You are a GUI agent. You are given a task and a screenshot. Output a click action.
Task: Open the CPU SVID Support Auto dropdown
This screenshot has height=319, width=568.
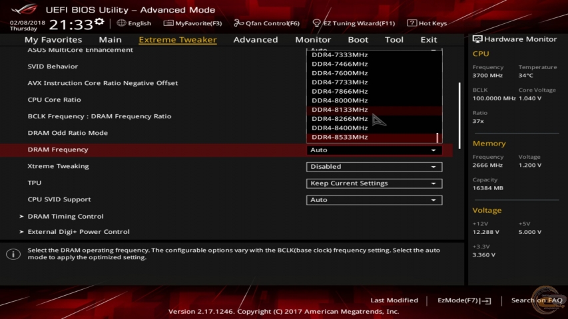point(374,200)
